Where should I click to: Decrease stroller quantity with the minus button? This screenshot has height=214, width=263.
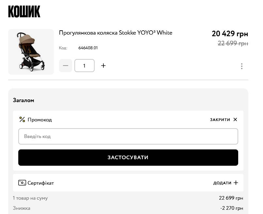pyautogui.click(x=66, y=66)
